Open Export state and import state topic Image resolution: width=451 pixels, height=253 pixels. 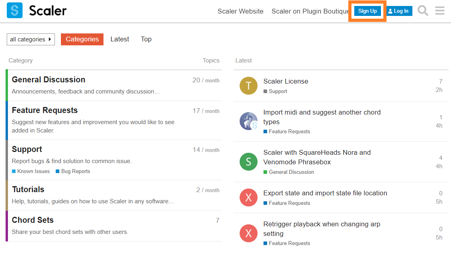(325, 193)
